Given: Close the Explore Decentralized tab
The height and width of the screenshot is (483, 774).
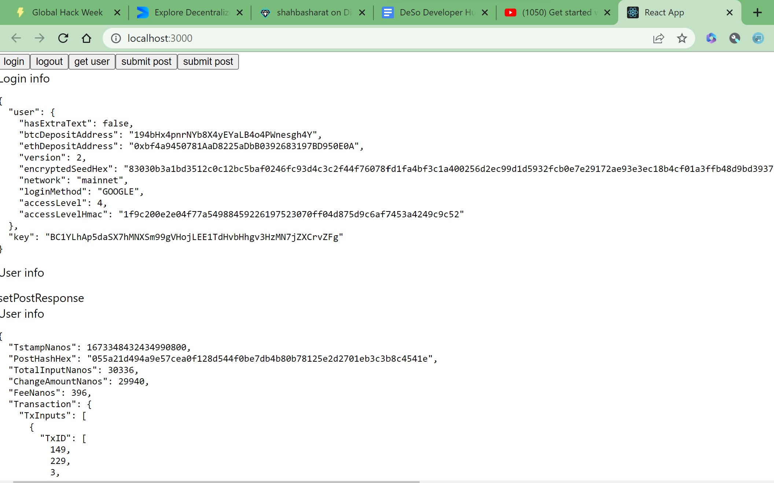Looking at the screenshot, I should [240, 12].
